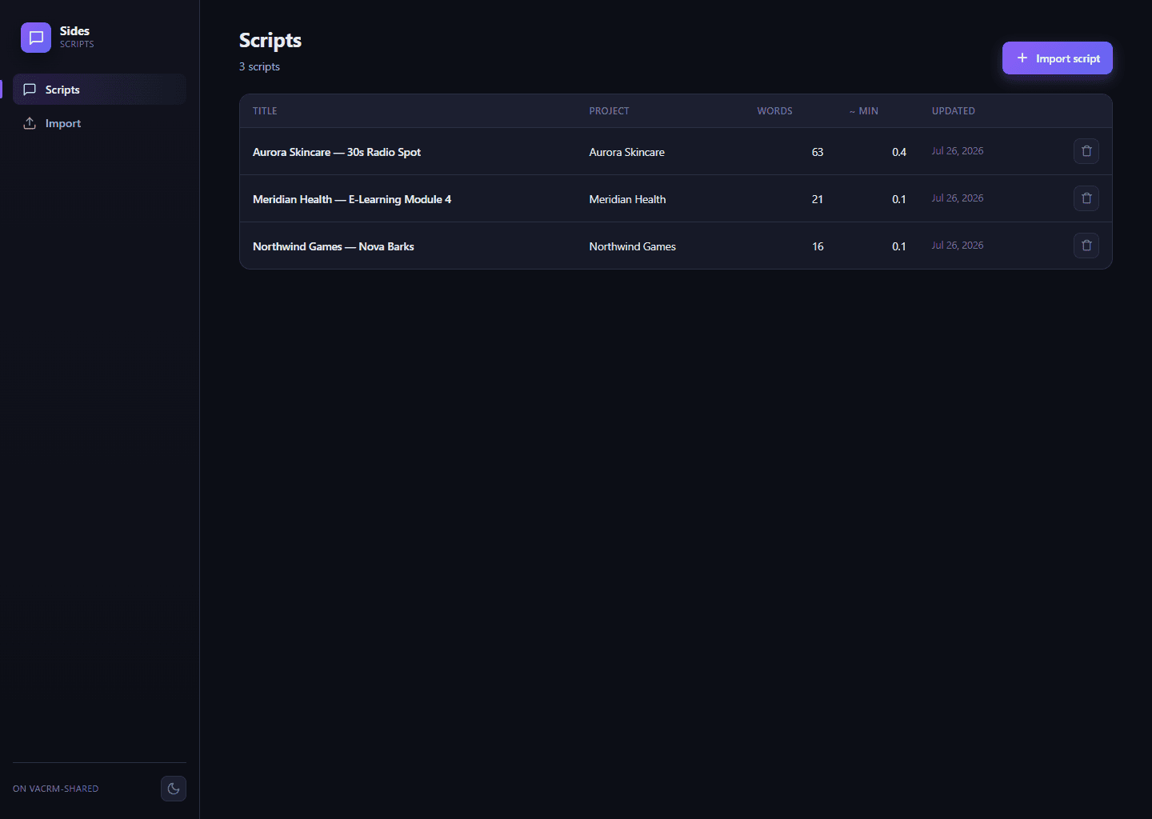Click the updated date of Meridian Health row
The height and width of the screenshot is (819, 1152).
[958, 198]
